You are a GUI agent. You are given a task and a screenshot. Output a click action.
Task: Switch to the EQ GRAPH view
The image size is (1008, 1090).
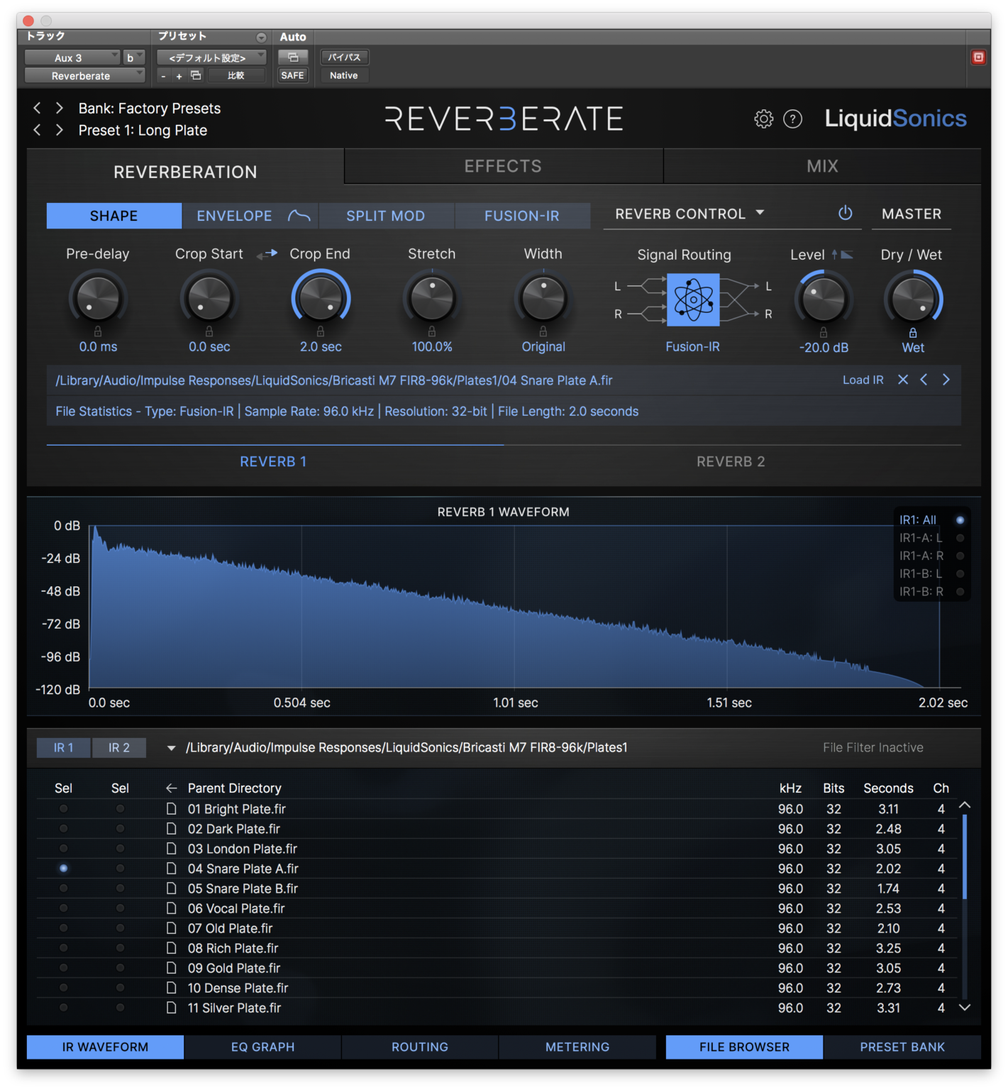click(262, 1047)
